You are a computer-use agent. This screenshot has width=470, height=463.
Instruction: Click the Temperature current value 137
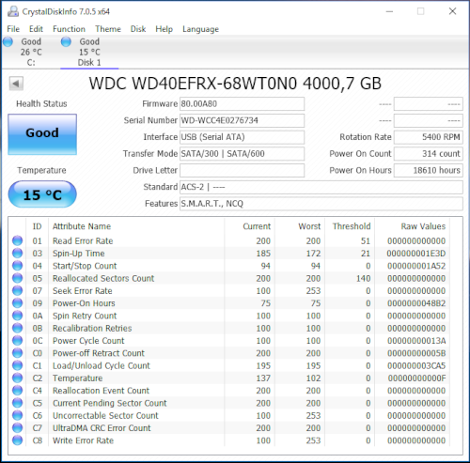[263, 378]
